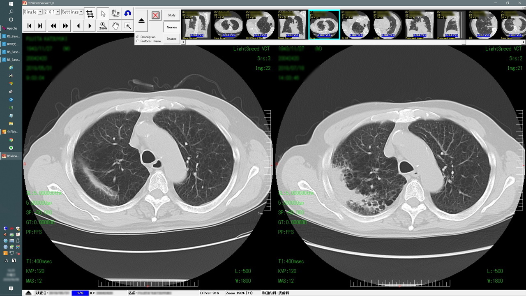Click the swap series arrows icon
Viewport: 526px width, 296px height.
[90, 13]
